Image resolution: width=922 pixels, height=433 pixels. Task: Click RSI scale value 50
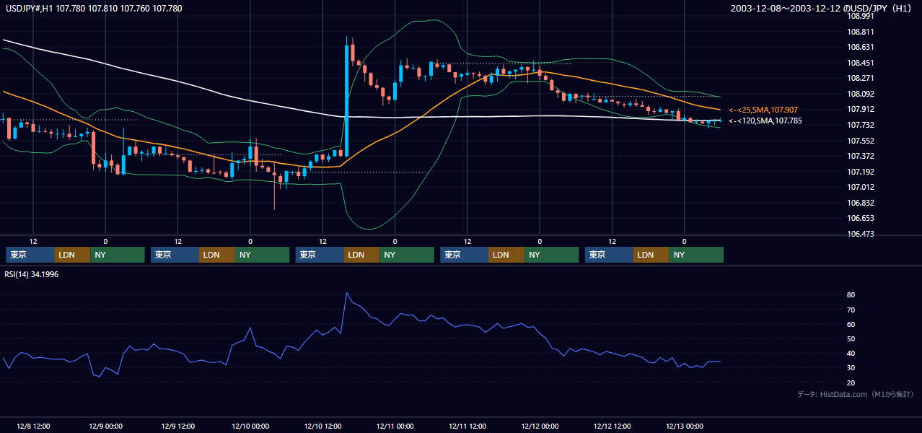coord(851,338)
